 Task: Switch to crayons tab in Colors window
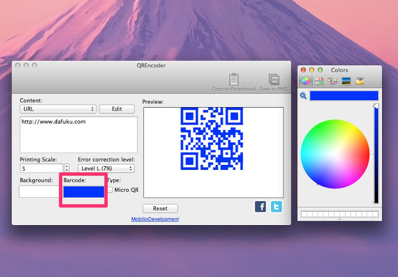click(x=360, y=81)
